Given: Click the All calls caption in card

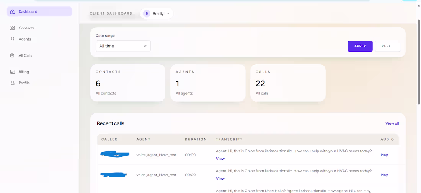Looking at the screenshot, I should tap(262, 94).
